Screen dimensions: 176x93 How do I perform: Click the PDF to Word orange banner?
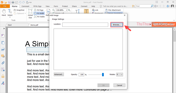pyautogui.click(x=164, y=24)
